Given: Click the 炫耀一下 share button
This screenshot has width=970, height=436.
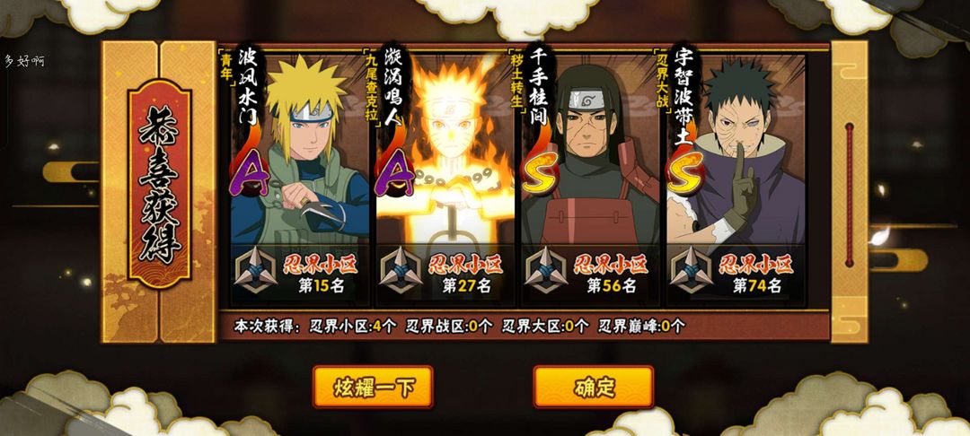Looking at the screenshot, I should [x=373, y=388].
